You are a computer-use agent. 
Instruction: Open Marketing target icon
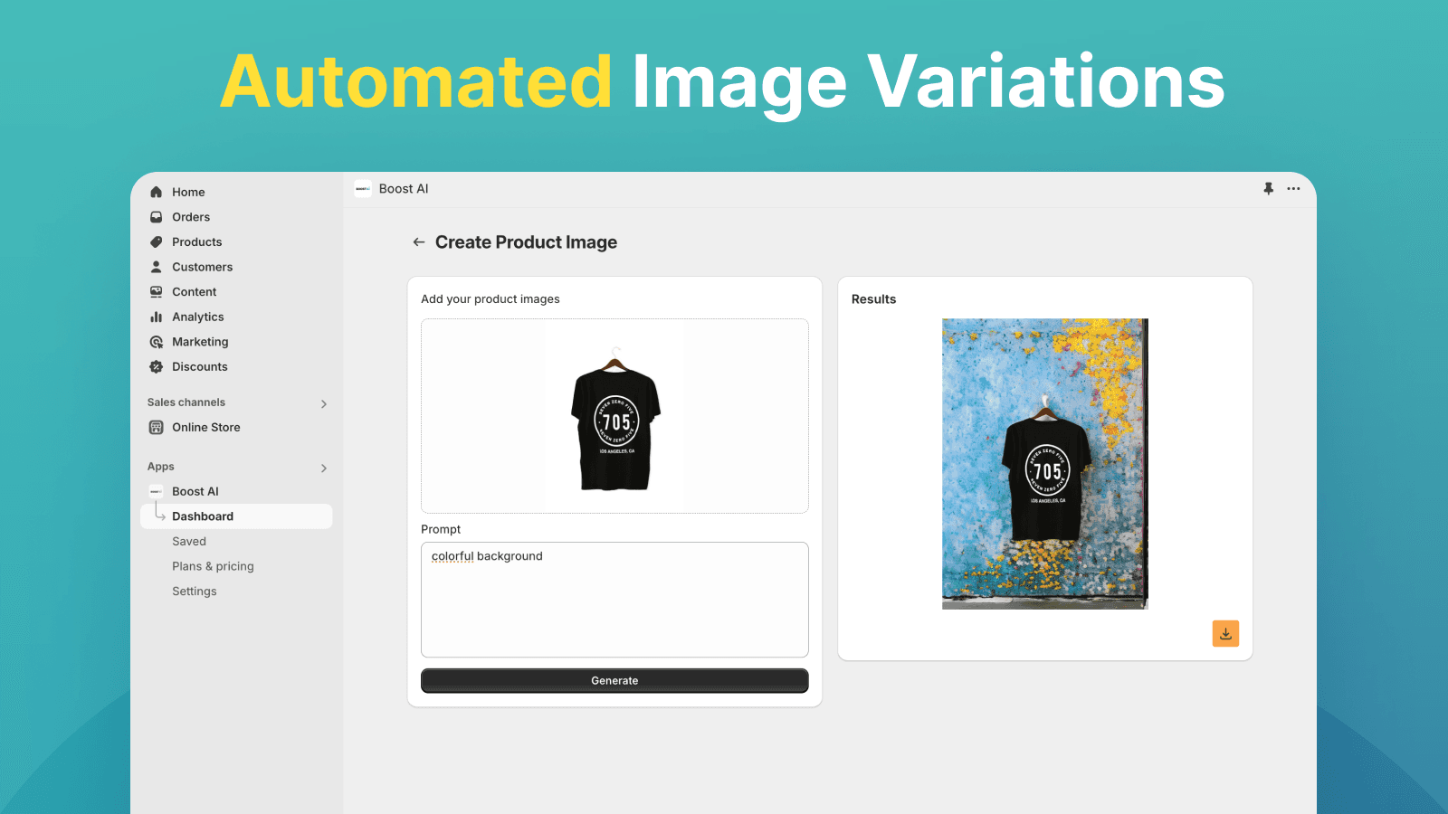point(156,342)
